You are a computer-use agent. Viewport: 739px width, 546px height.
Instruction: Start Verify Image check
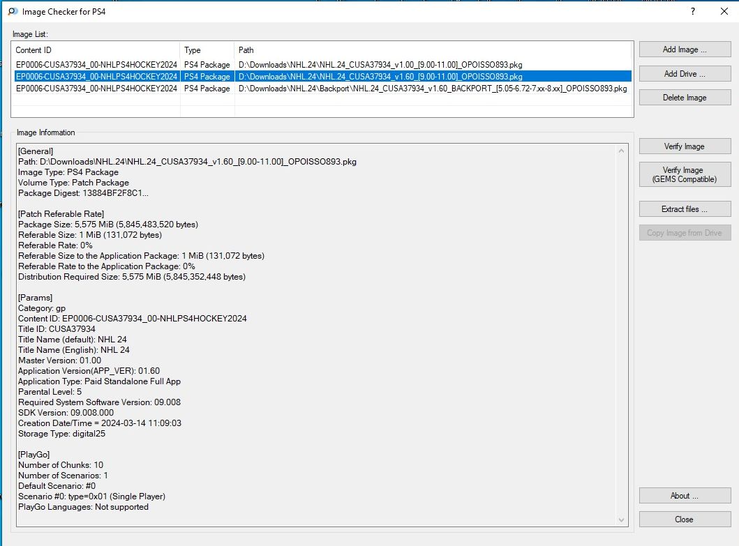tap(685, 146)
